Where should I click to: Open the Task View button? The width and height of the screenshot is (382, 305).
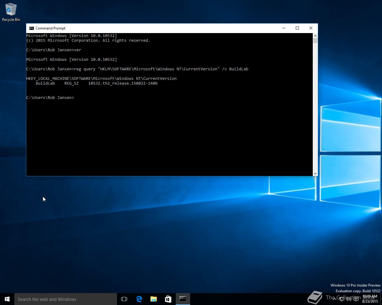click(124, 299)
